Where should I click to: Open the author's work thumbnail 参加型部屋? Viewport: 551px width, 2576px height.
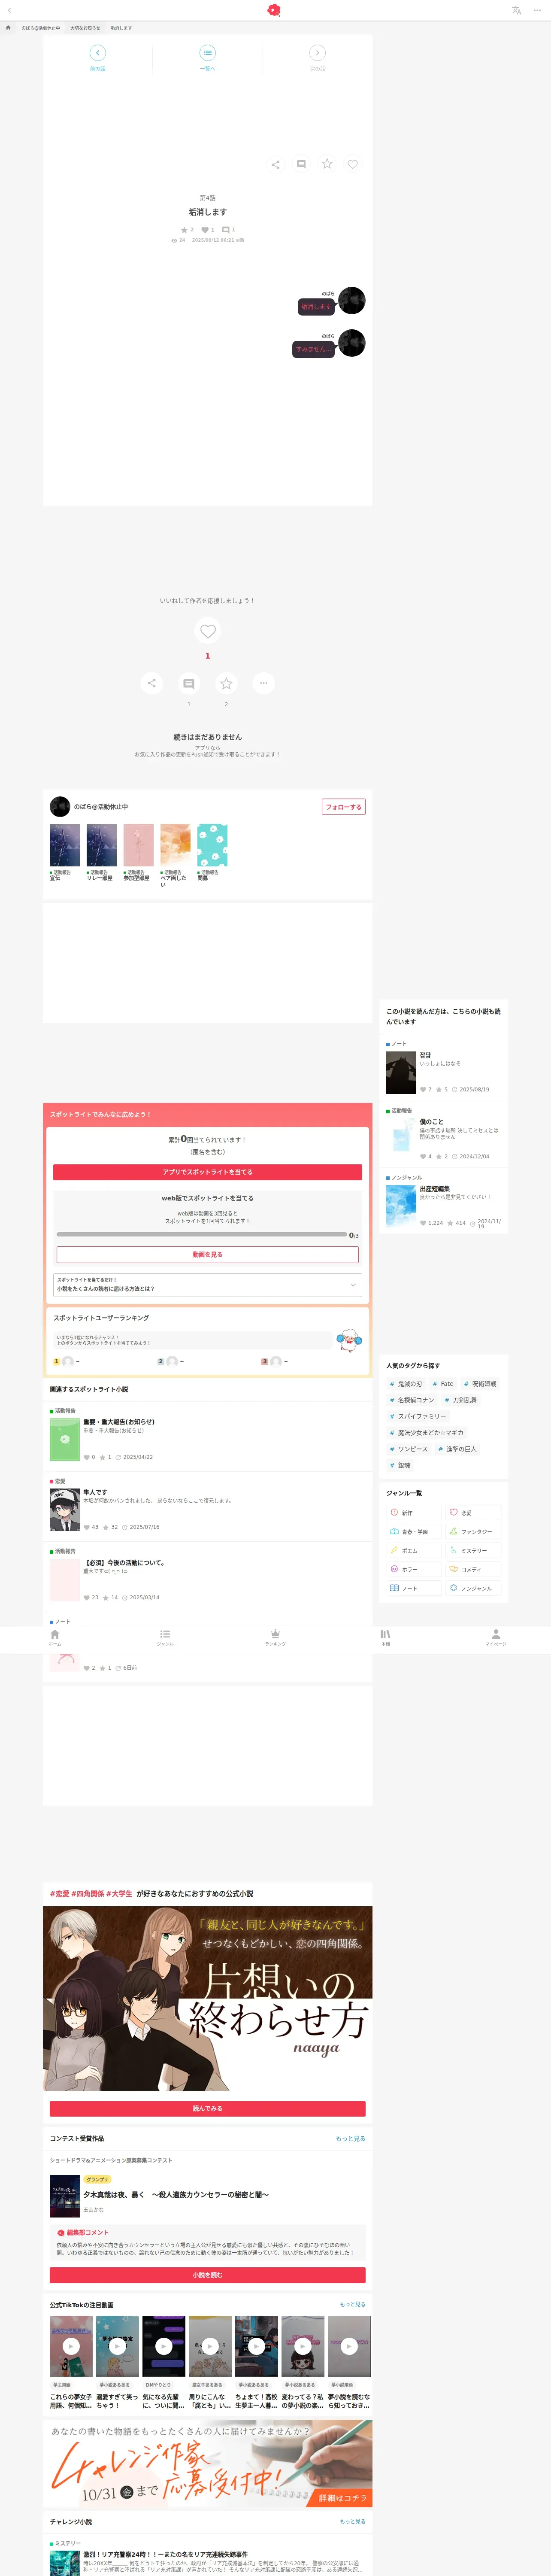pyautogui.click(x=138, y=845)
